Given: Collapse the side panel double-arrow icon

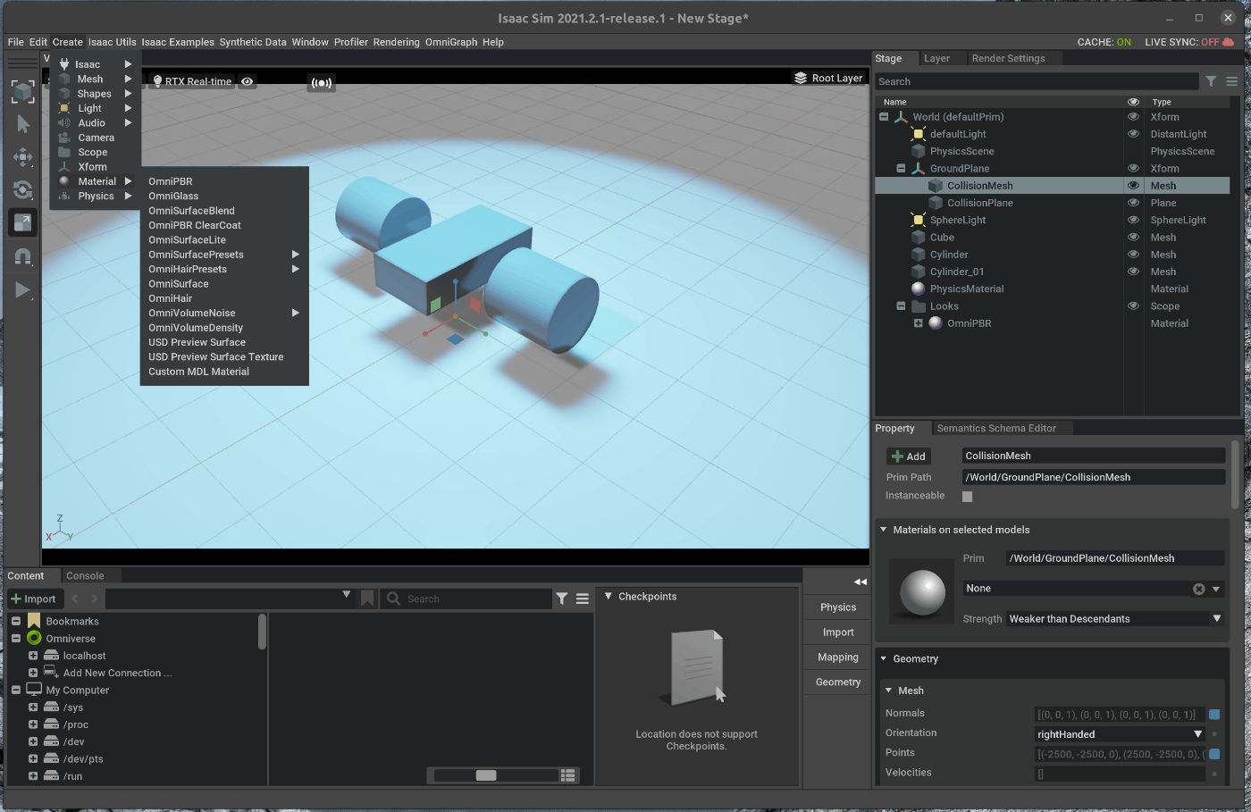Looking at the screenshot, I should 861,582.
